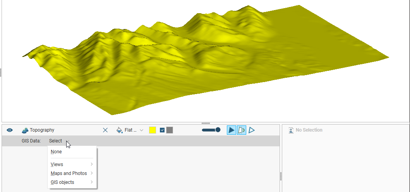Viewport: 410px width, 192px height.
Task: Click the No Selection panel icon
Action: coord(291,130)
